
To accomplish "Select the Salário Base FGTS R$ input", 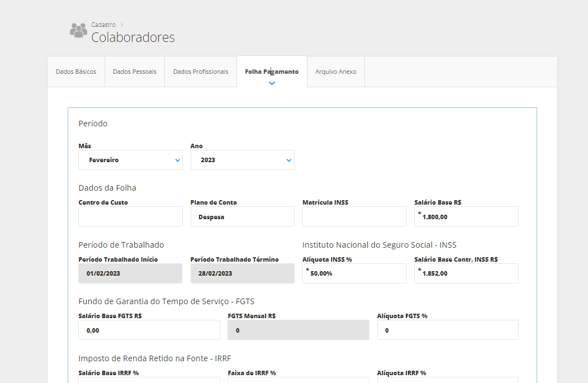I will 149,330.
